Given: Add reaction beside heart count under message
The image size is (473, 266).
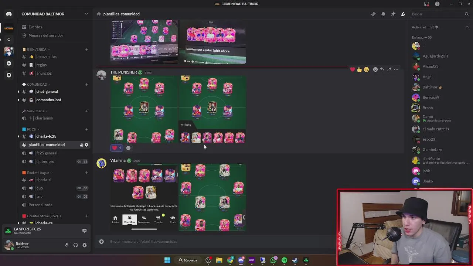Looking at the screenshot, I should [x=128, y=148].
